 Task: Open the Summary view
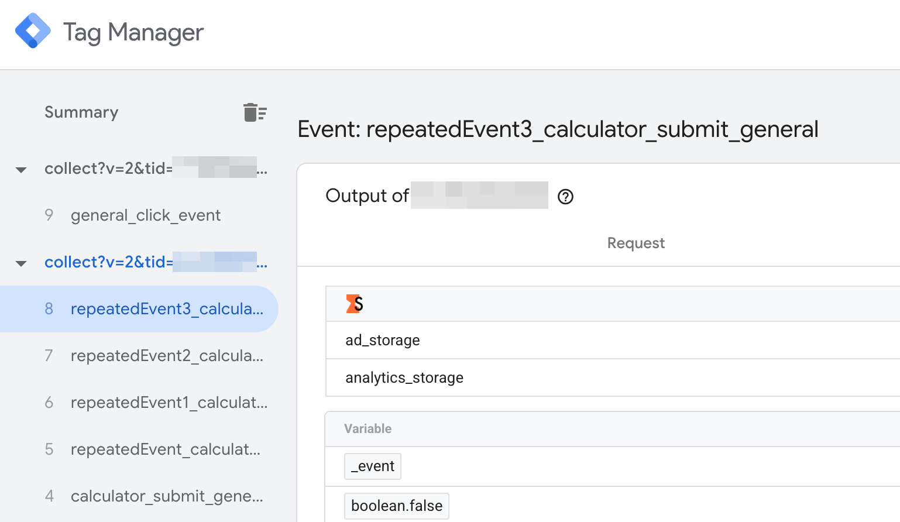click(81, 112)
